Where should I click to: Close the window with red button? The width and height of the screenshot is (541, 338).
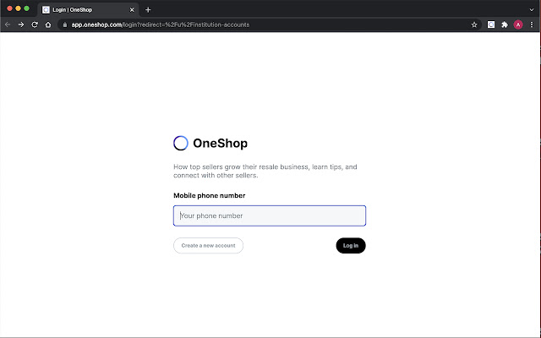click(x=9, y=8)
